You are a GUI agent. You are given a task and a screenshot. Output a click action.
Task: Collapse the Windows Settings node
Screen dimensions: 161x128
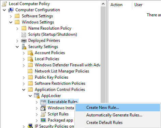pos(11,22)
